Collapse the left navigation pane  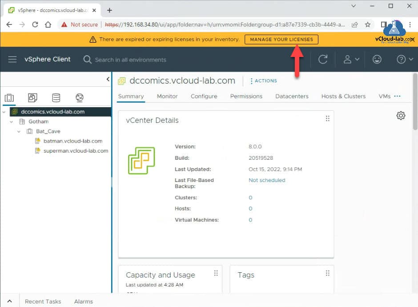point(108,79)
